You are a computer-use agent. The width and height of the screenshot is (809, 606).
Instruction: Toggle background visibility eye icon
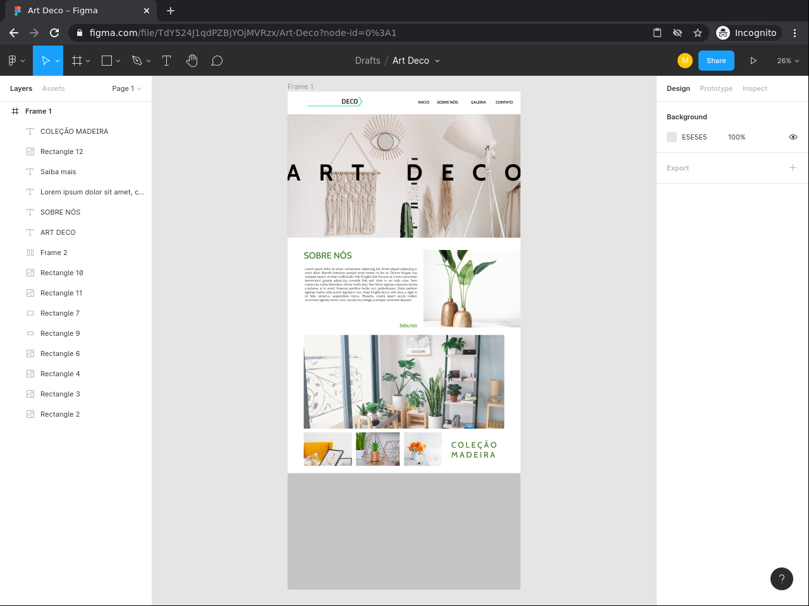pyautogui.click(x=793, y=137)
